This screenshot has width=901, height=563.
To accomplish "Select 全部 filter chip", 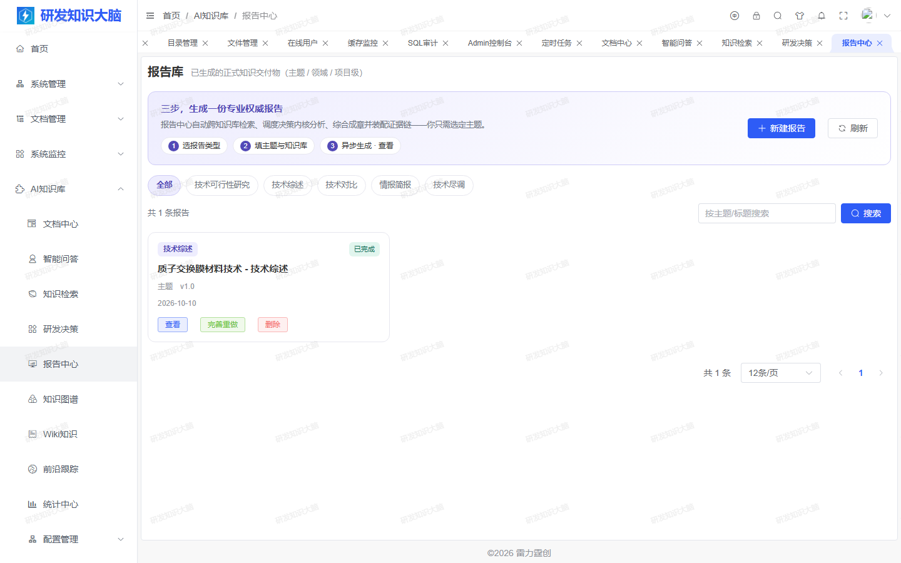I will click(164, 185).
